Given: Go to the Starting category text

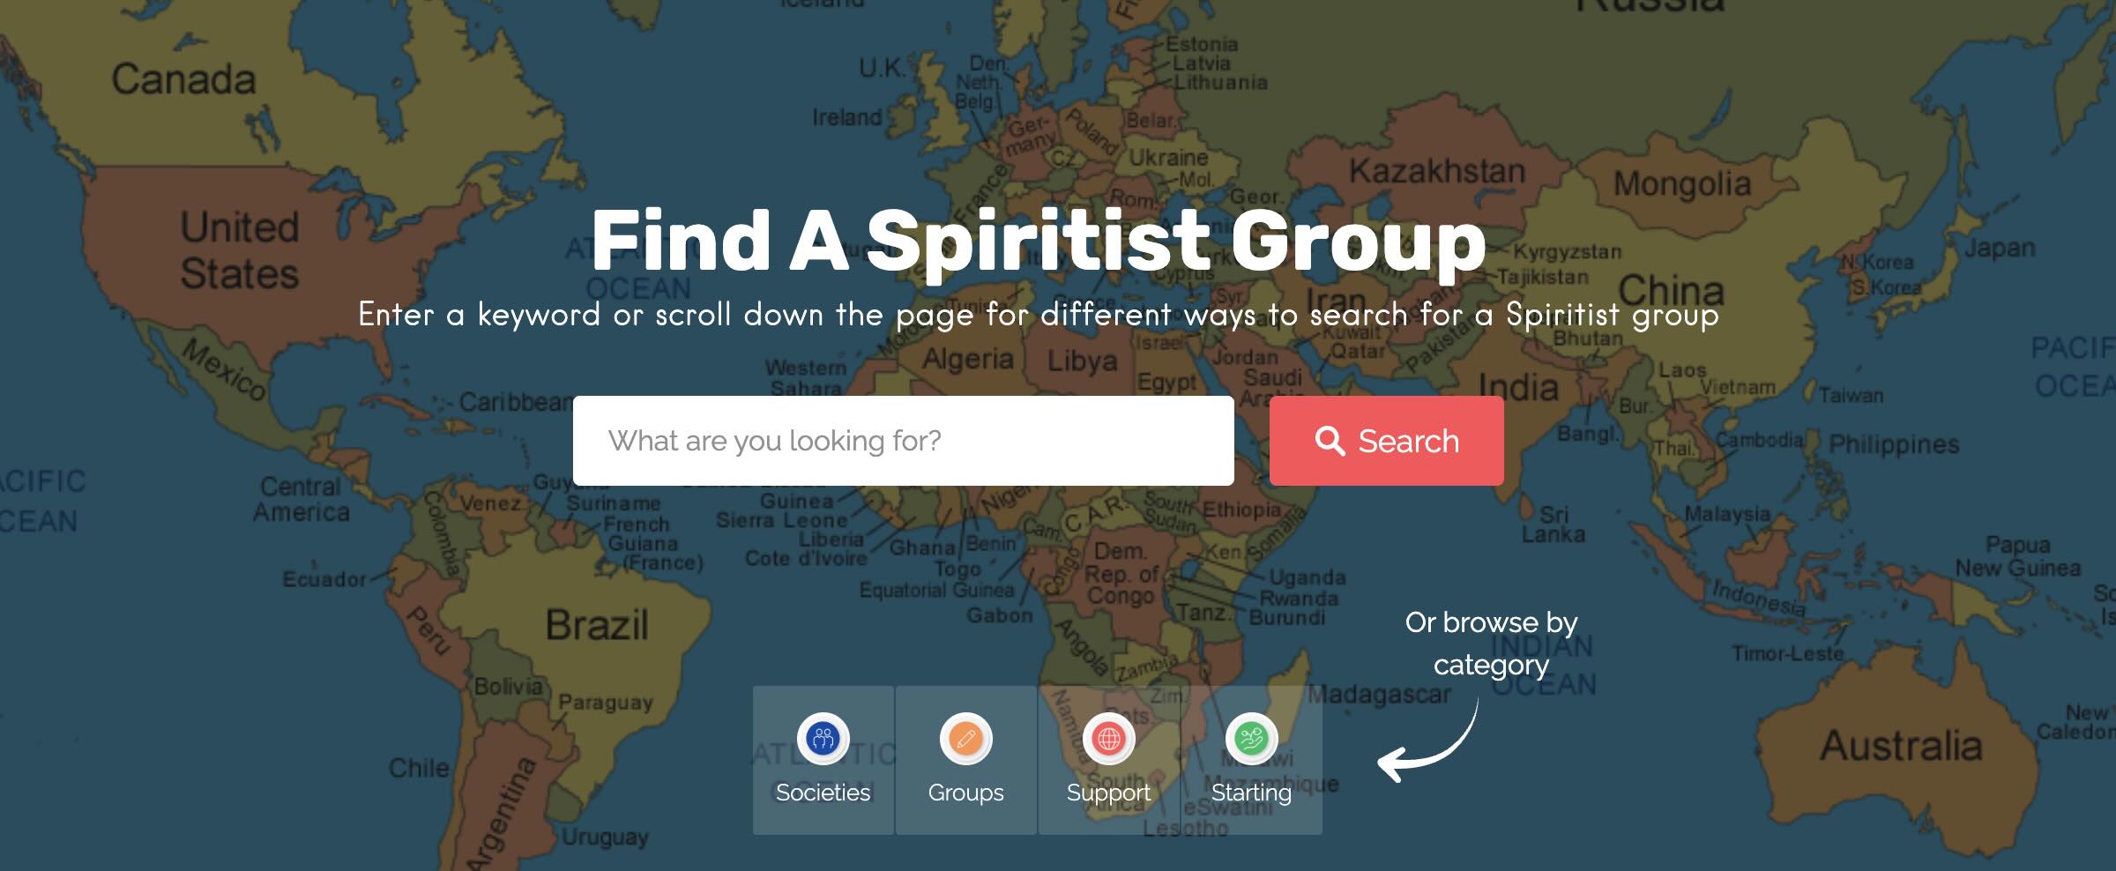Looking at the screenshot, I should (1251, 793).
